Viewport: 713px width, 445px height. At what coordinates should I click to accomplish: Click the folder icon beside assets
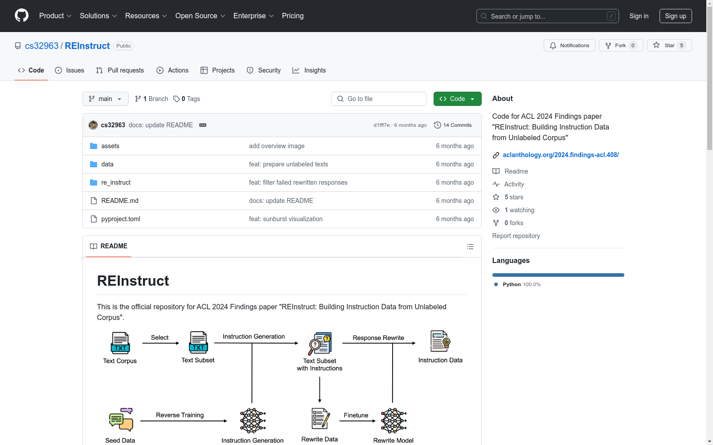coord(94,146)
